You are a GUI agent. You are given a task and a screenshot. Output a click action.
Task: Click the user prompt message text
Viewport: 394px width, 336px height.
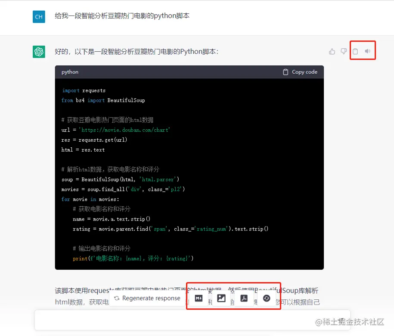(x=122, y=16)
